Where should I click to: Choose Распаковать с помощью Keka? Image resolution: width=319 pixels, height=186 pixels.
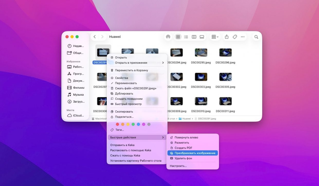[x=137, y=150]
